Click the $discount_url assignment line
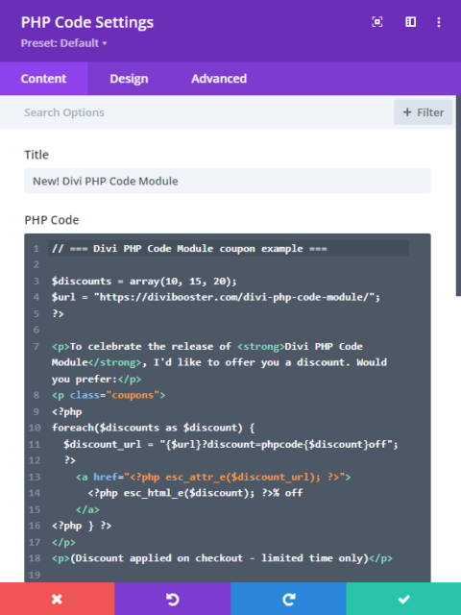Image resolution: width=461 pixels, height=615 pixels. [230, 444]
